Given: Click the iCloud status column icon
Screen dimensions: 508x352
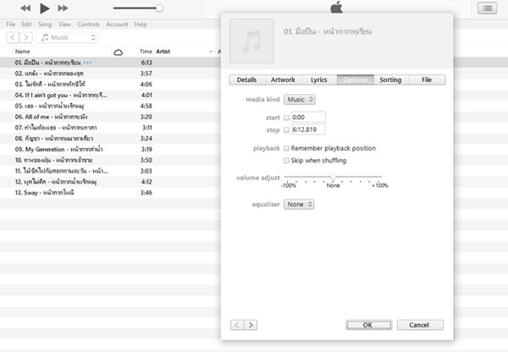Looking at the screenshot, I should pyautogui.click(x=119, y=52).
